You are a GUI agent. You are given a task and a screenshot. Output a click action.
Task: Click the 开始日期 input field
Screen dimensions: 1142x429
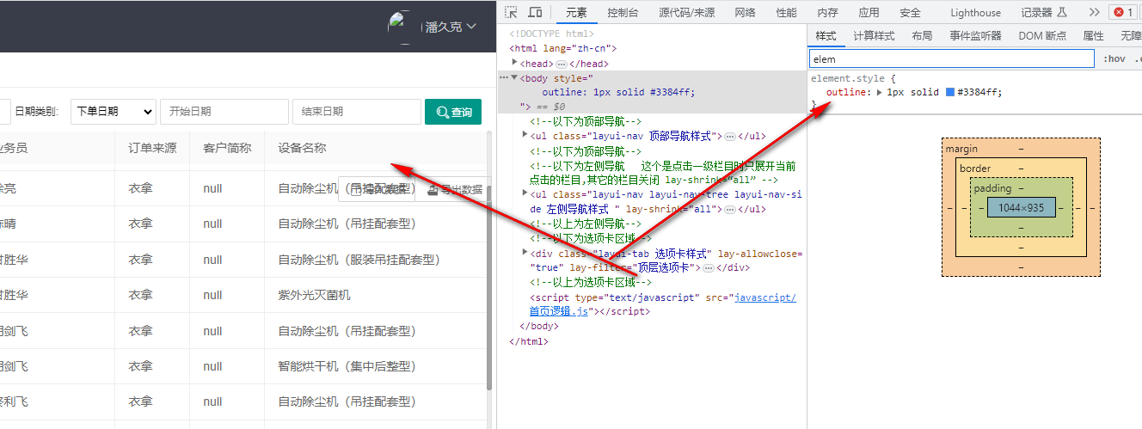(224, 112)
